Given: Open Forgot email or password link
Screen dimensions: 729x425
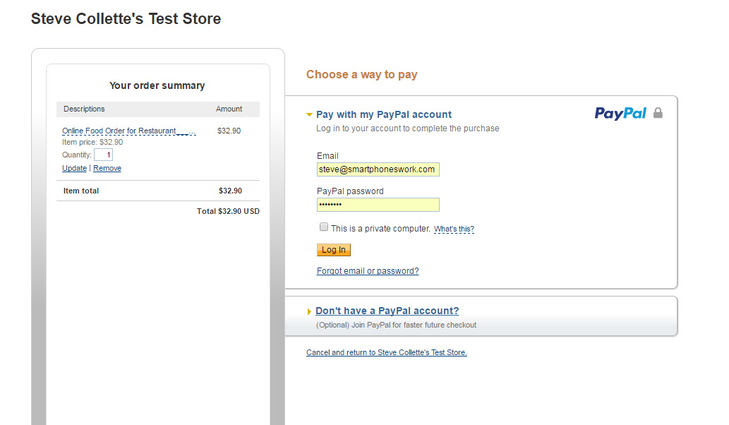Looking at the screenshot, I should [x=368, y=270].
